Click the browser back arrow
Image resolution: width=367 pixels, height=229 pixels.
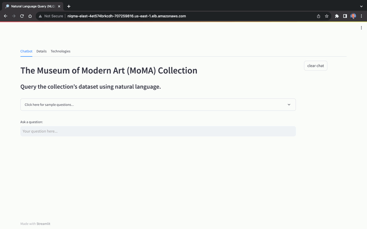6,16
